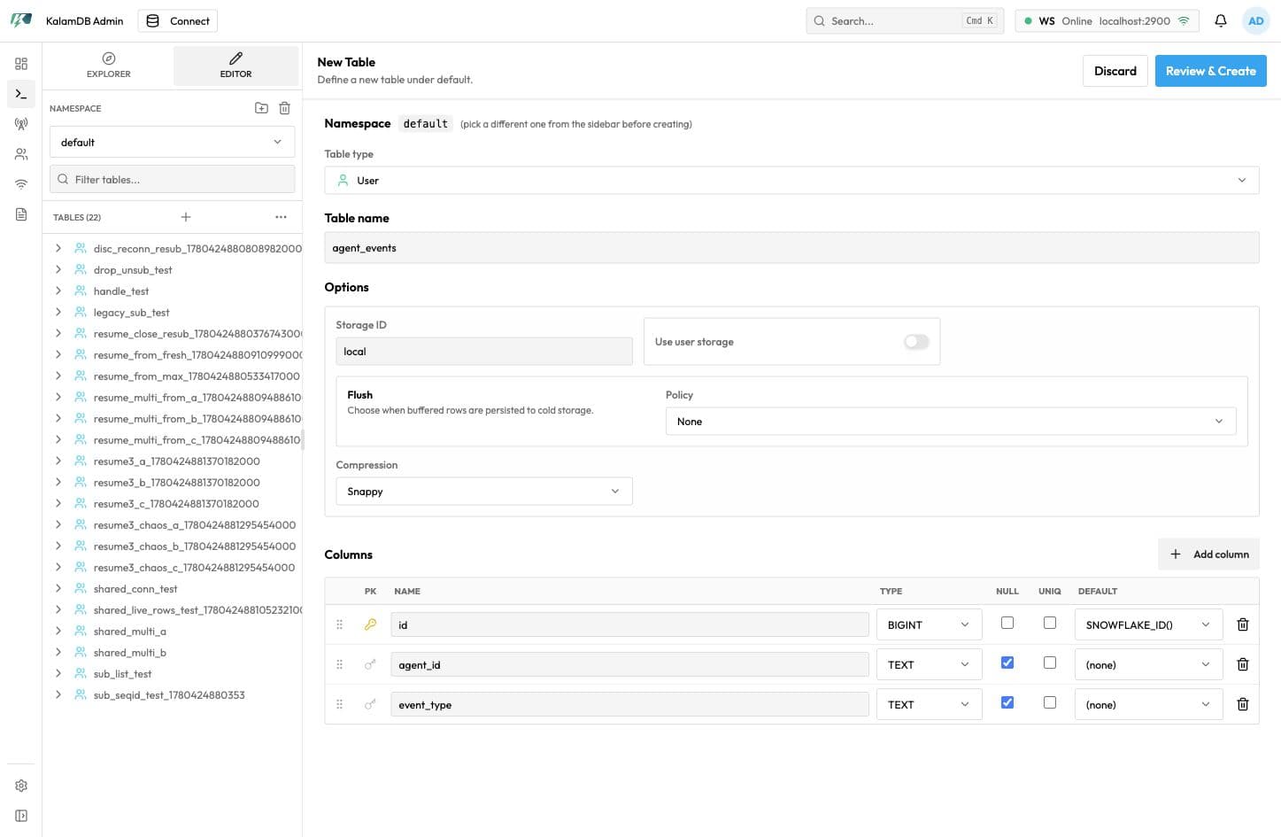Click the notifications bell icon
Image resolution: width=1281 pixels, height=837 pixels.
coord(1221,20)
